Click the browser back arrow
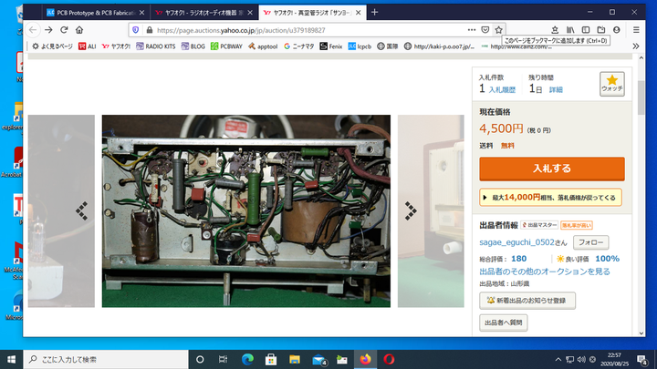The image size is (657, 369). [35, 29]
